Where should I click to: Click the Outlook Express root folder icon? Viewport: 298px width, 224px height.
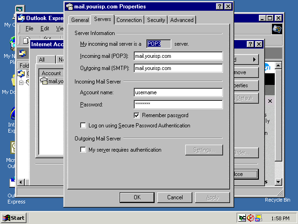click(x=21, y=74)
